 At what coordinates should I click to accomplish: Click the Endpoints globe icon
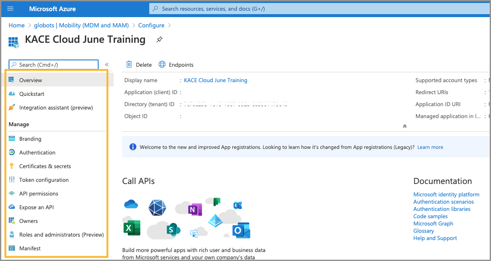(x=162, y=65)
